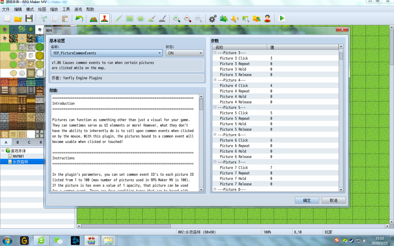Click the Windows Start button
The image size is (394, 246).
[7, 241]
